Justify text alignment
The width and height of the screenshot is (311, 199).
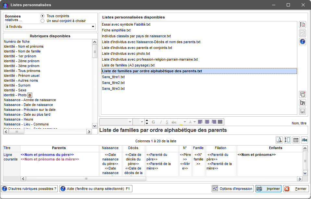click(x=220, y=122)
